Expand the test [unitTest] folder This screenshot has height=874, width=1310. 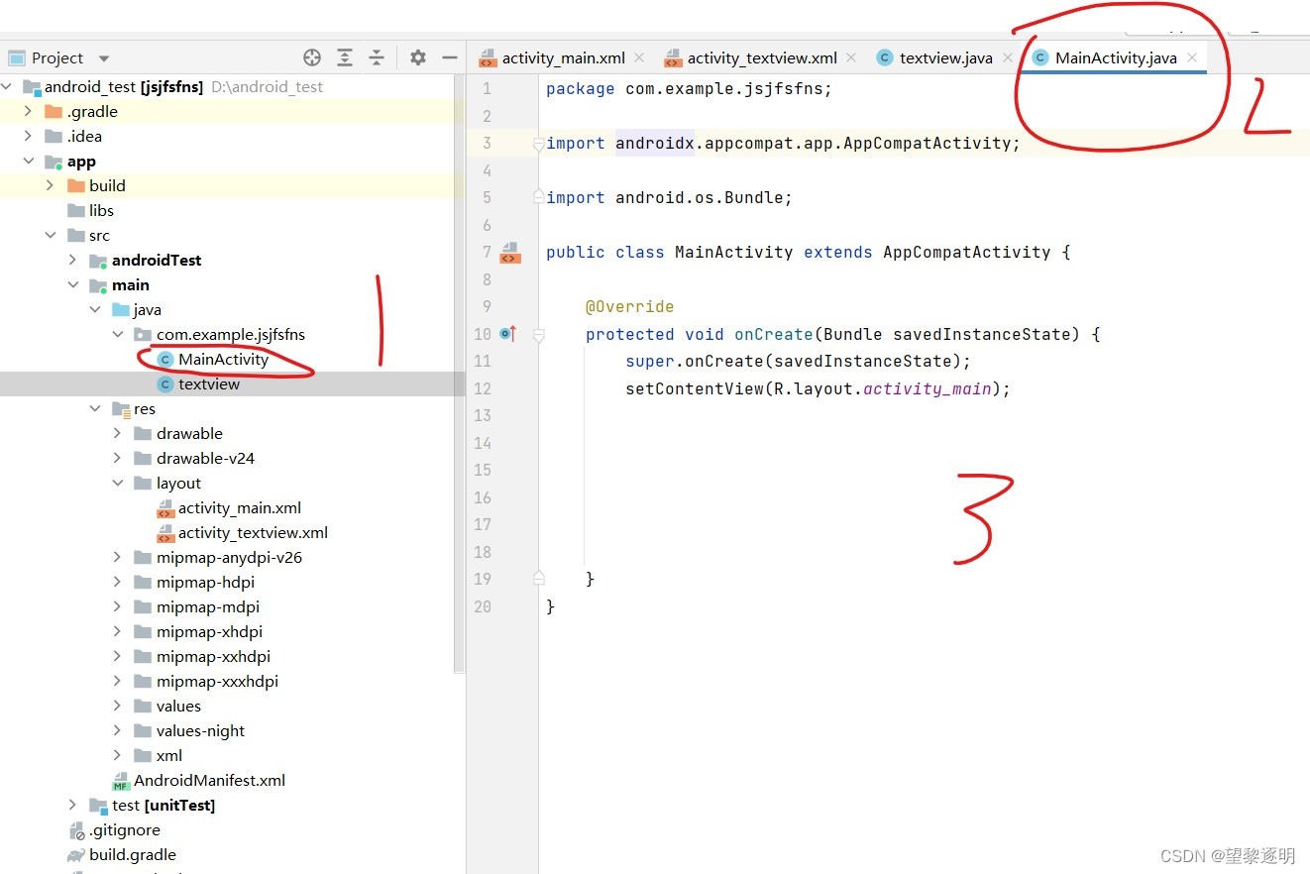[73, 806]
